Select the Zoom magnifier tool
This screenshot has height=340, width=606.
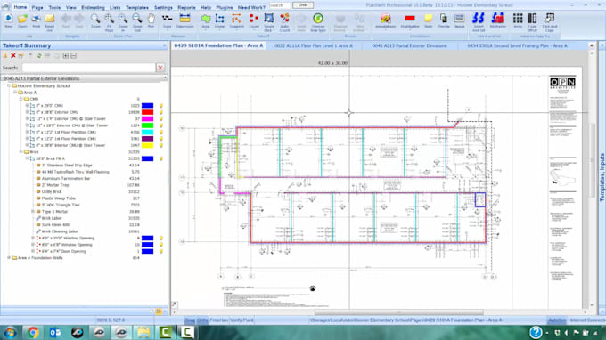pyautogui.click(x=95, y=19)
